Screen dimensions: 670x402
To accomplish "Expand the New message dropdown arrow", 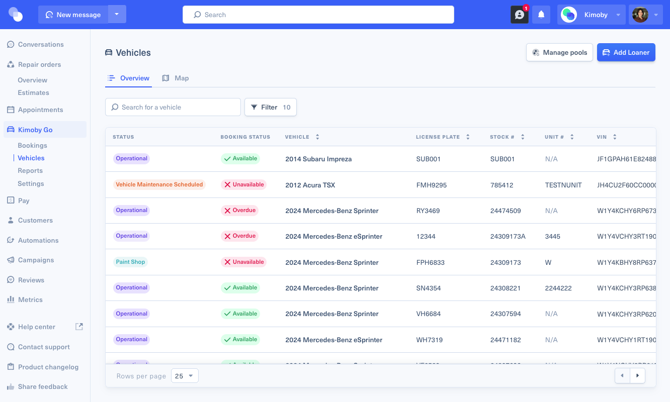I will pyautogui.click(x=117, y=15).
